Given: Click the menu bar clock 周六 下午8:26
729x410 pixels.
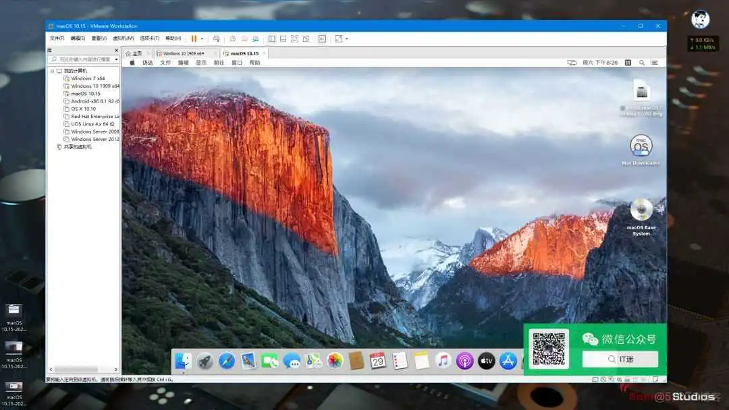Looking at the screenshot, I should coord(600,63).
